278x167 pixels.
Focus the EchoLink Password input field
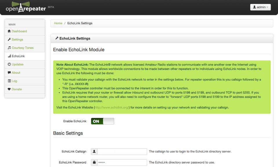click(x=122, y=162)
